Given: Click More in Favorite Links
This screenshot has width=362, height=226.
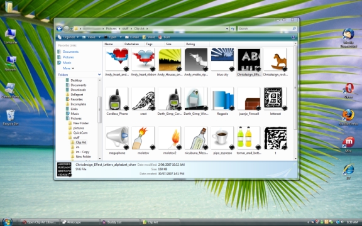Looking at the screenshot, I should click(x=69, y=68).
